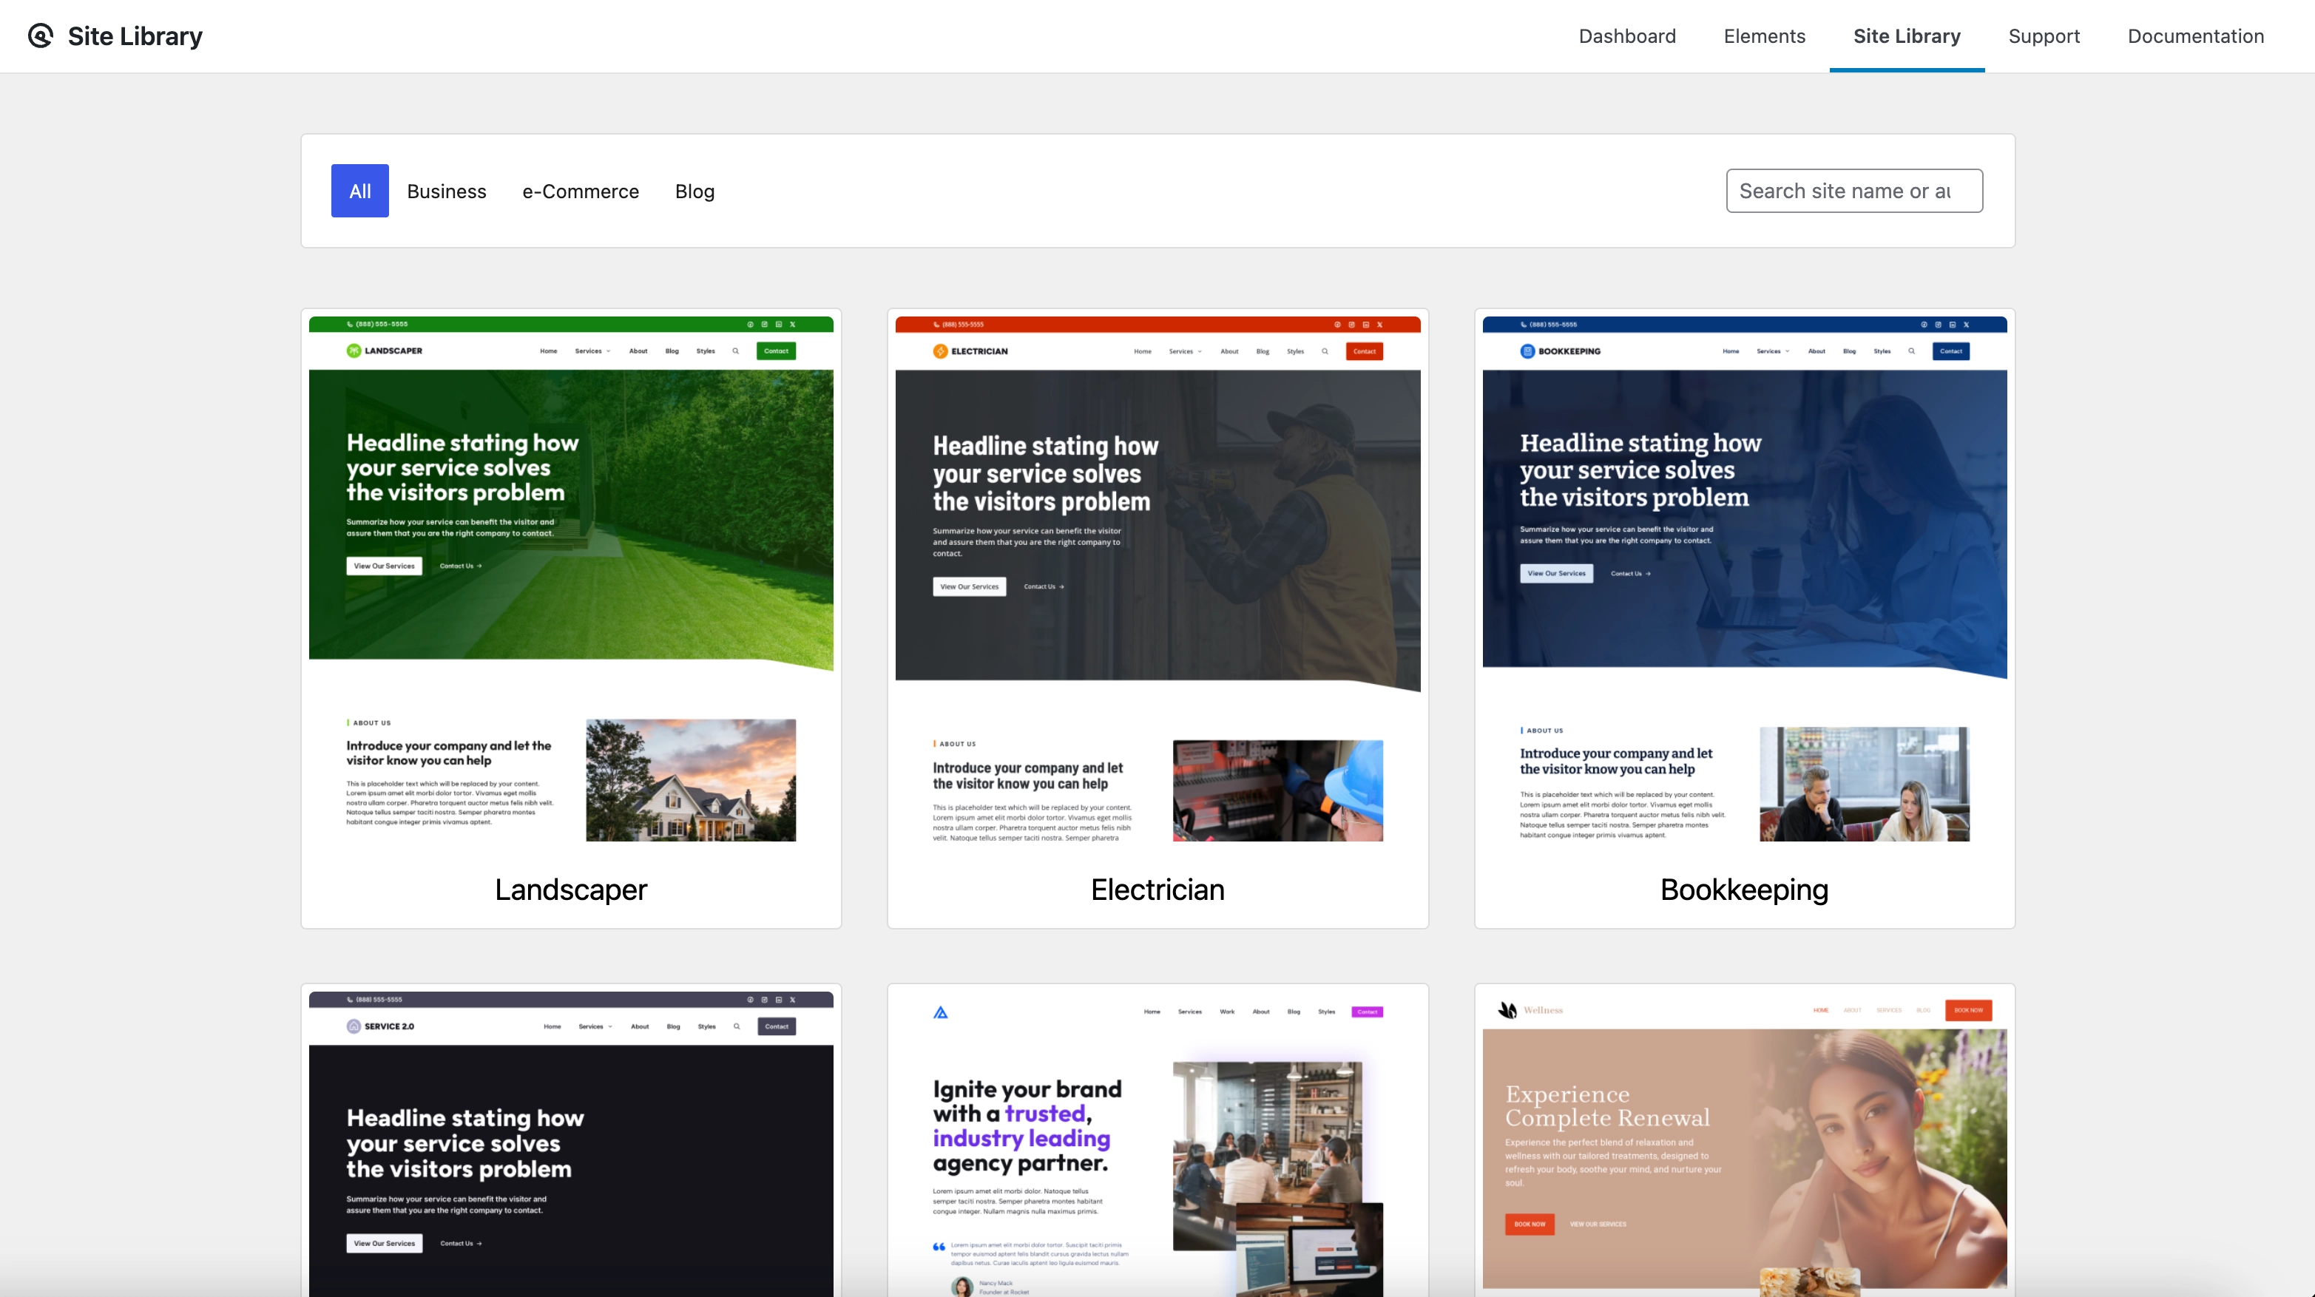Select the All filter button
Viewport: 2315px width, 1297px height.
[x=359, y=191]
